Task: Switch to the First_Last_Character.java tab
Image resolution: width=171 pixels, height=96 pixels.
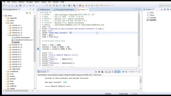Action: (64, 10)
